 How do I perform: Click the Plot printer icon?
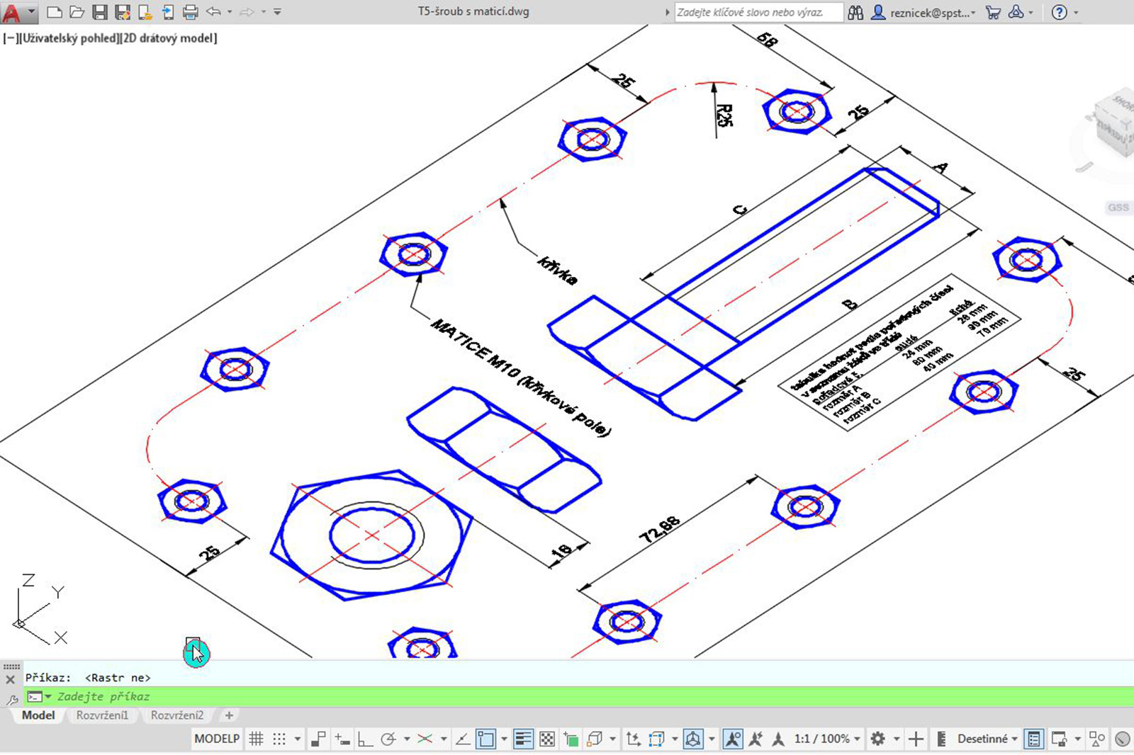click(x=190, y=12)
